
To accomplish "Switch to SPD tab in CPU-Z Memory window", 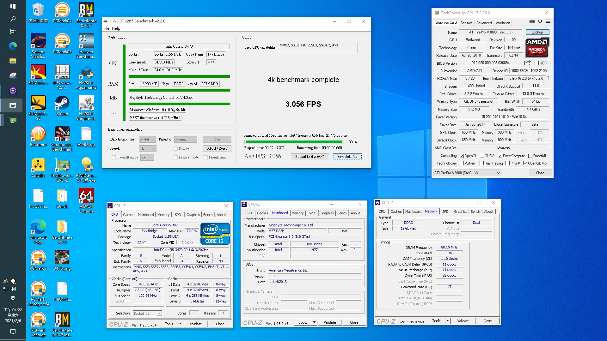I will pyautogui.click(x=445, y=212).
